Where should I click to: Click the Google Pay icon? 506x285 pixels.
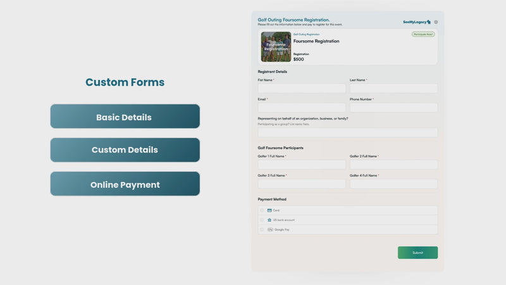click(270, 230)
